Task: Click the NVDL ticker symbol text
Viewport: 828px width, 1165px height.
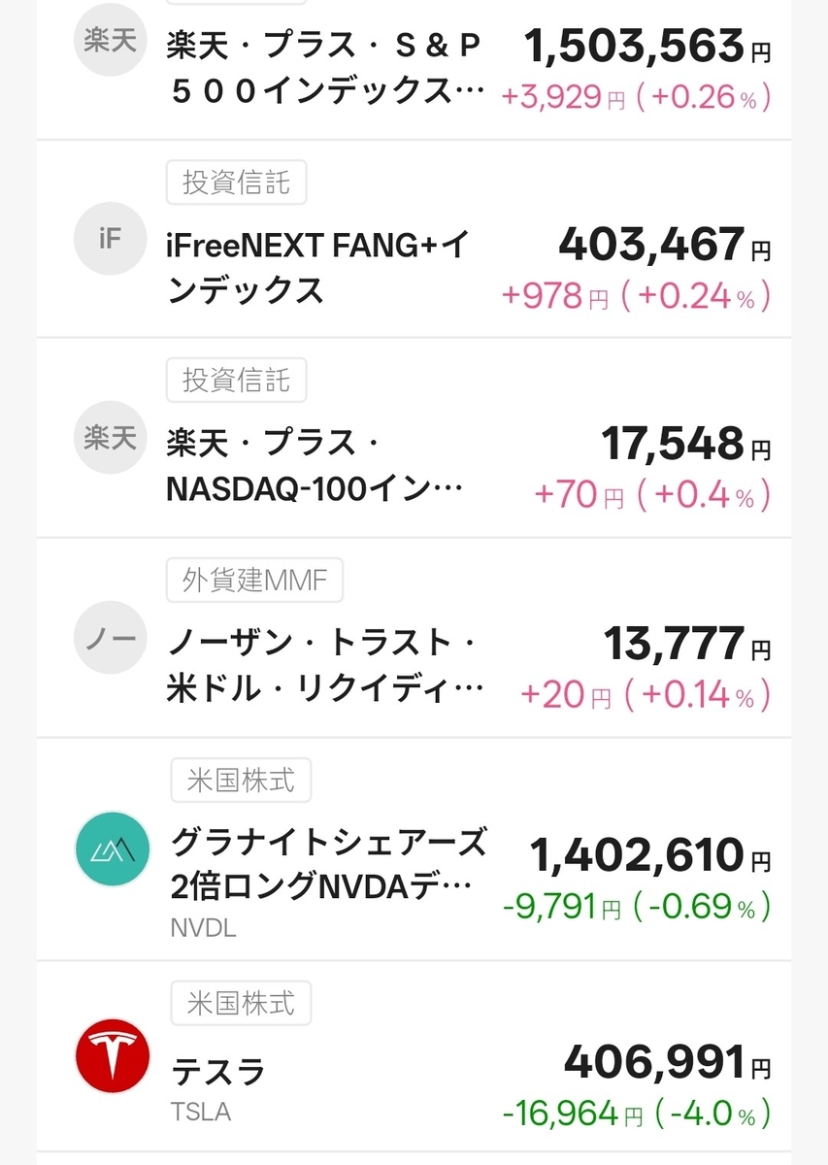Action: pyautogui.click(x=203, y=928)
